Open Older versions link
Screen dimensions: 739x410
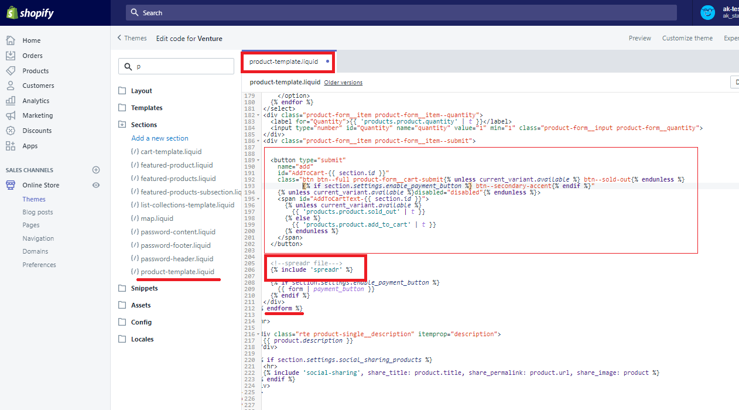pyautogui.click(x=343, y=83)
